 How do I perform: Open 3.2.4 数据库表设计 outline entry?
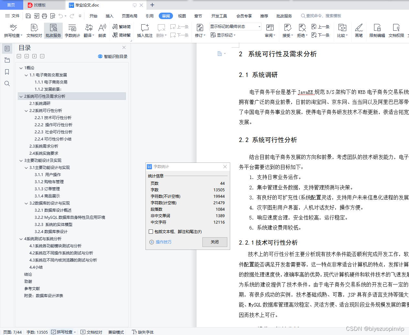pos(51,232)
